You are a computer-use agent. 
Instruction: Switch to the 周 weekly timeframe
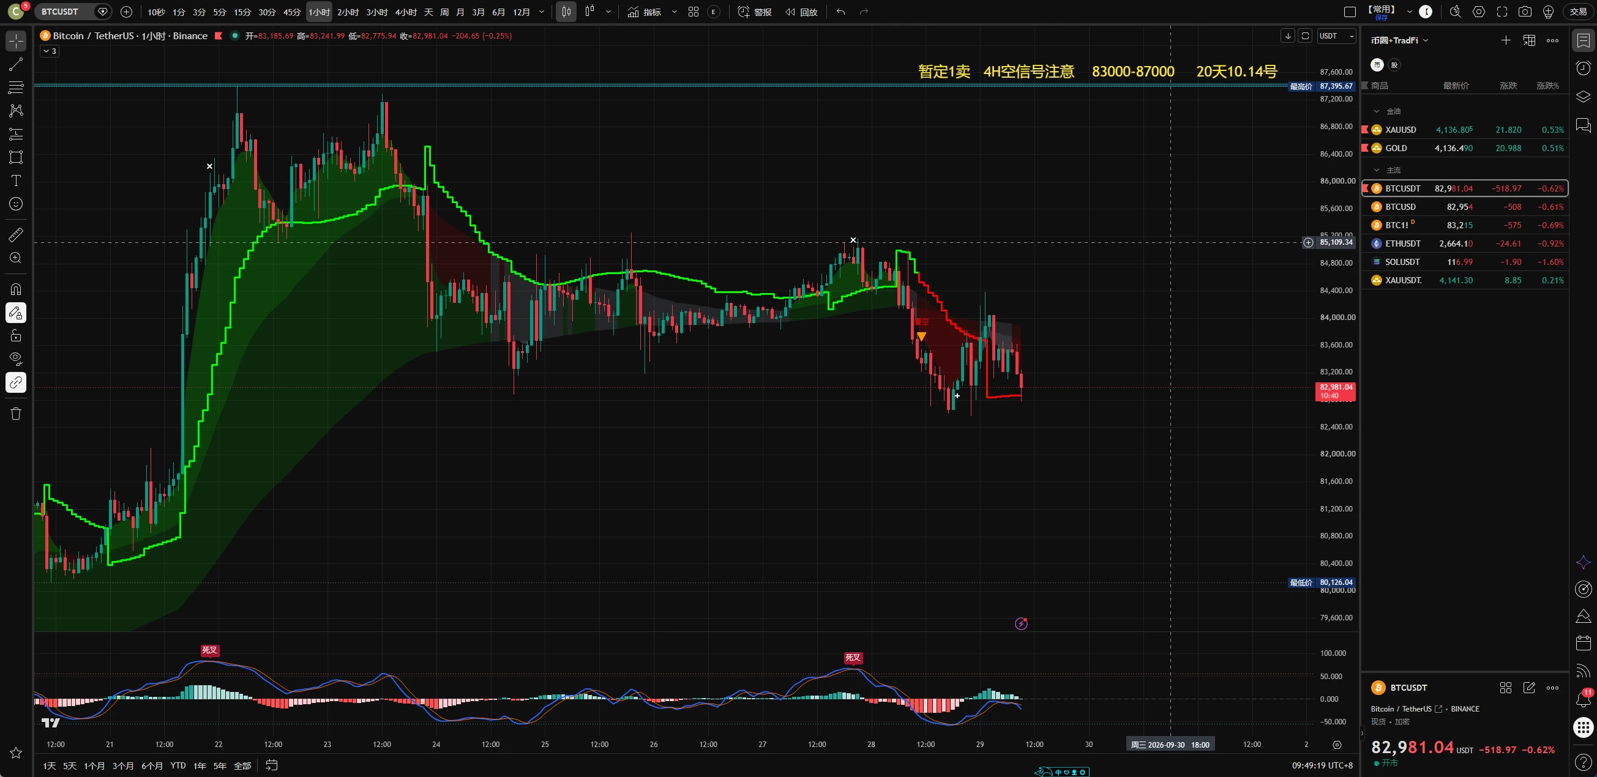(444, 12)
